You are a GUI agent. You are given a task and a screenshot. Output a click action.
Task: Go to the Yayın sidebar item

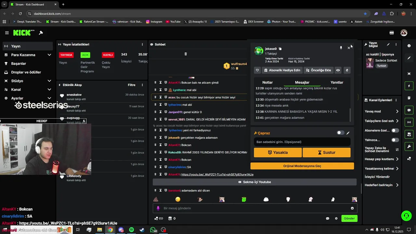point(28,46)
